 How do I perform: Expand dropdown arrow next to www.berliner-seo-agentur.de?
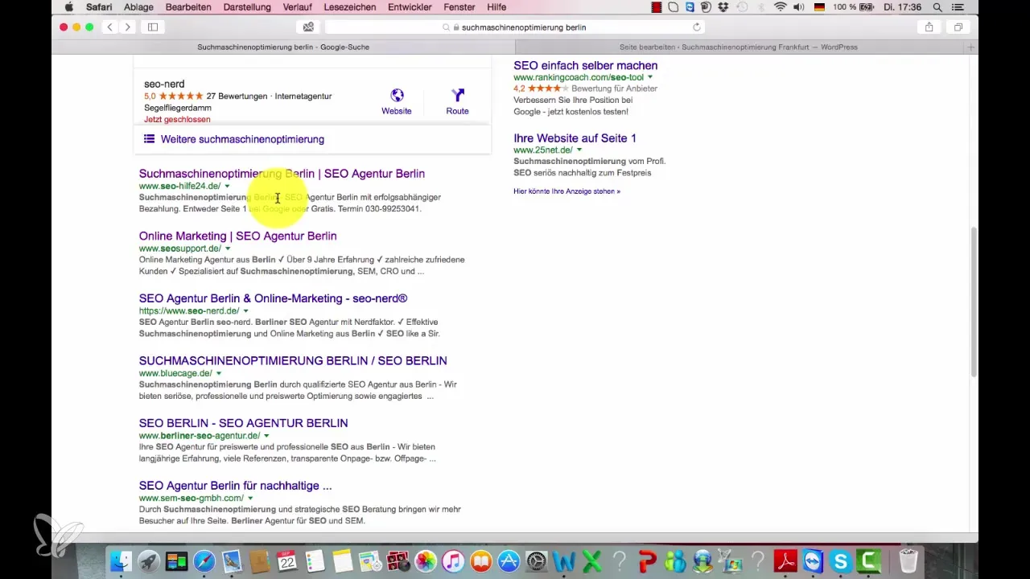pos(266,436)
